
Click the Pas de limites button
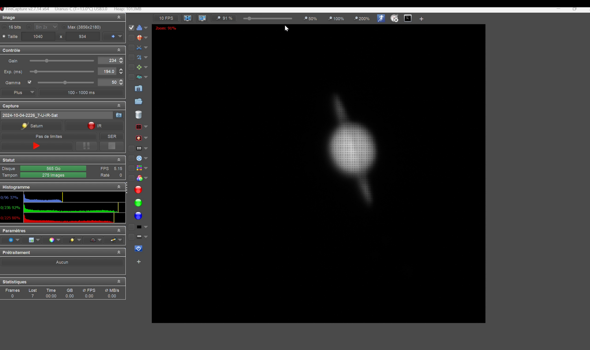49,136
